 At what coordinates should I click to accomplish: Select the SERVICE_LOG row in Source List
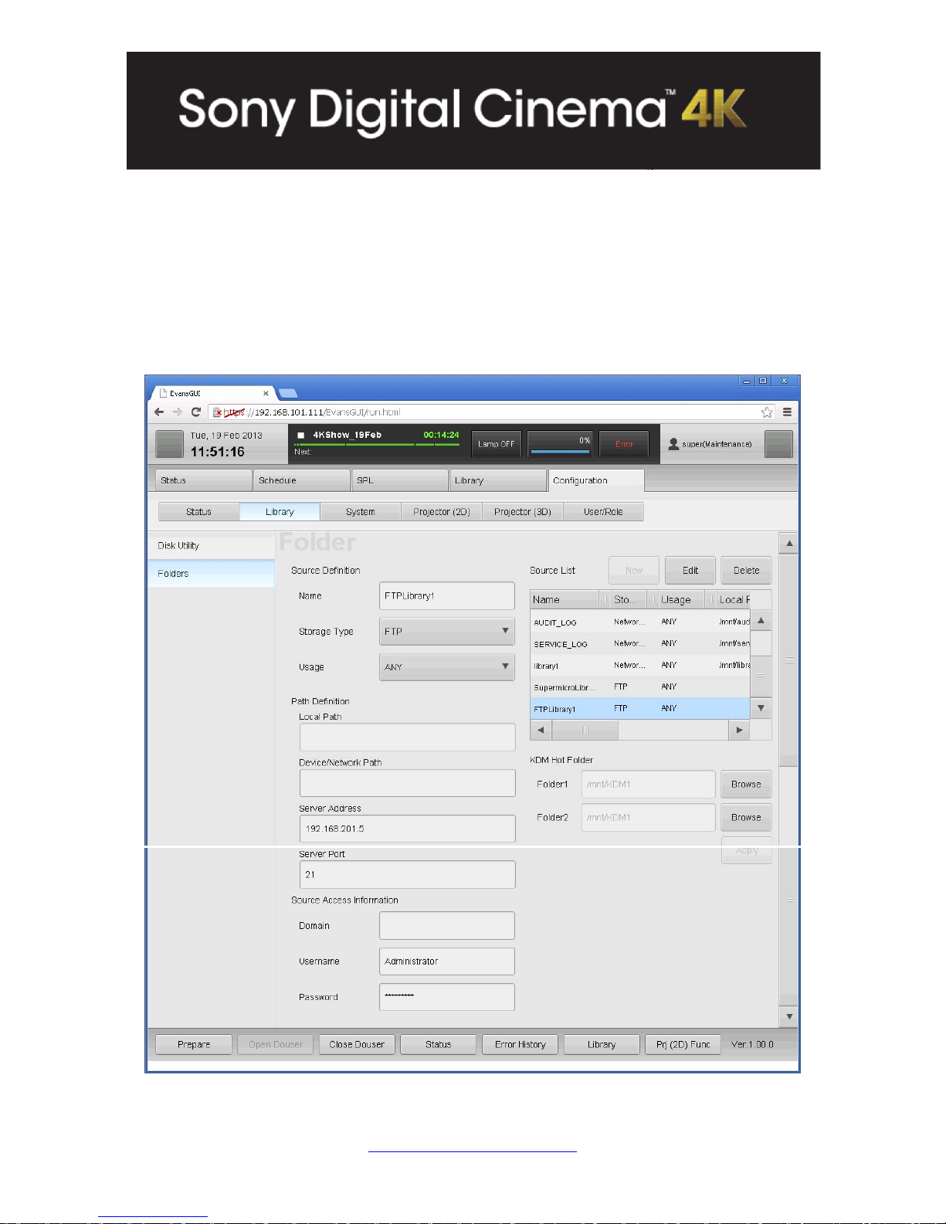pos(640,643)
